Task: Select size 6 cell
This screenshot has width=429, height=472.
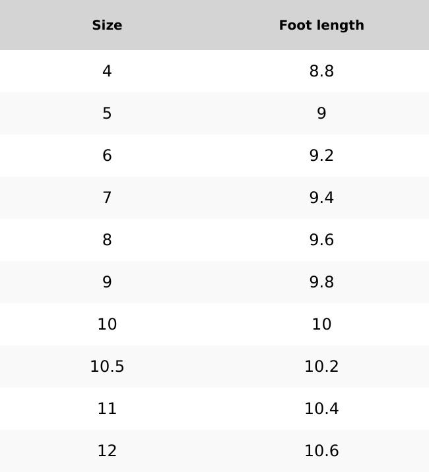Action: click(x=107, y=156)
